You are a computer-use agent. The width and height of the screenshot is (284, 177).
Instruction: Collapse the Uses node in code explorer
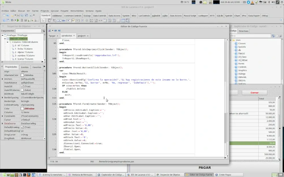231,40
